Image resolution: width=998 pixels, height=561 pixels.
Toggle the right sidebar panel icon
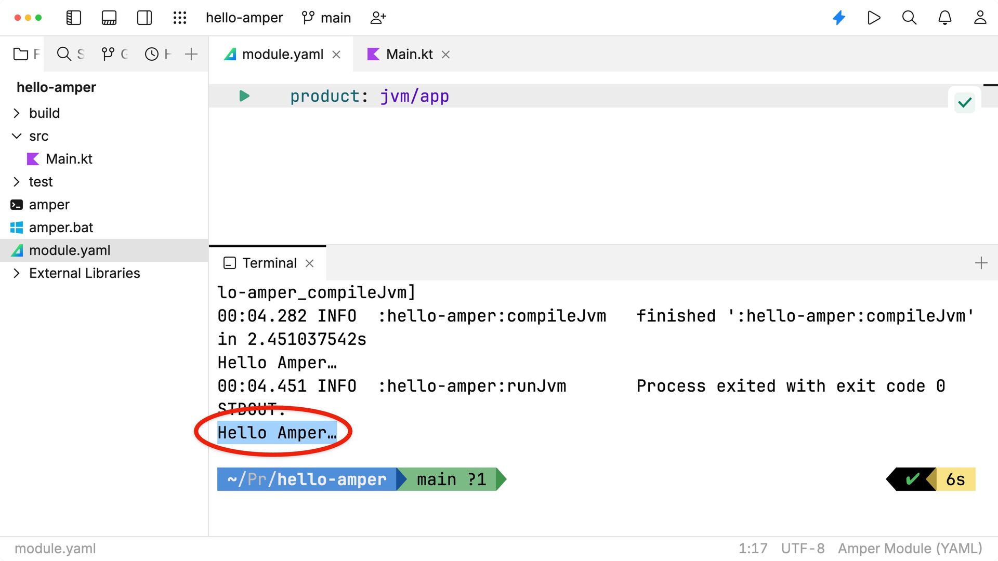click(x=145, y=18)
